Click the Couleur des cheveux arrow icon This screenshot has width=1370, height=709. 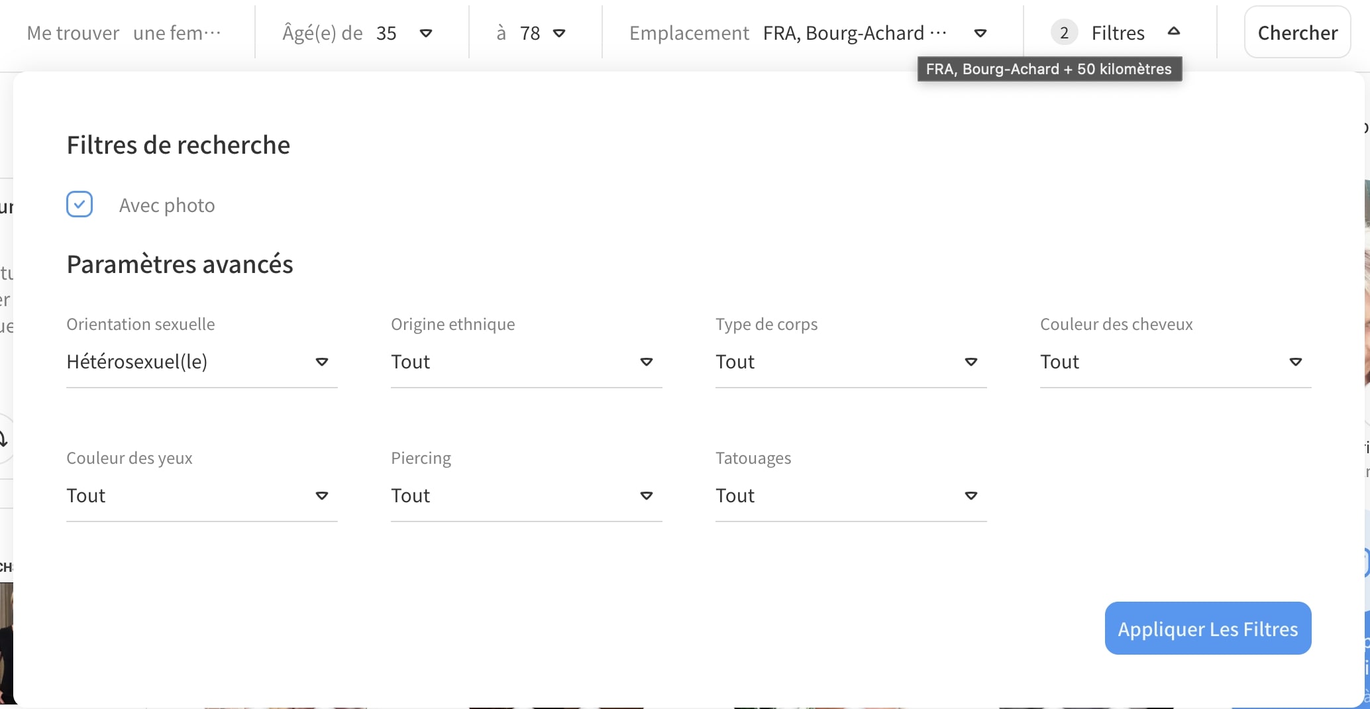(x=1295, y=362)
